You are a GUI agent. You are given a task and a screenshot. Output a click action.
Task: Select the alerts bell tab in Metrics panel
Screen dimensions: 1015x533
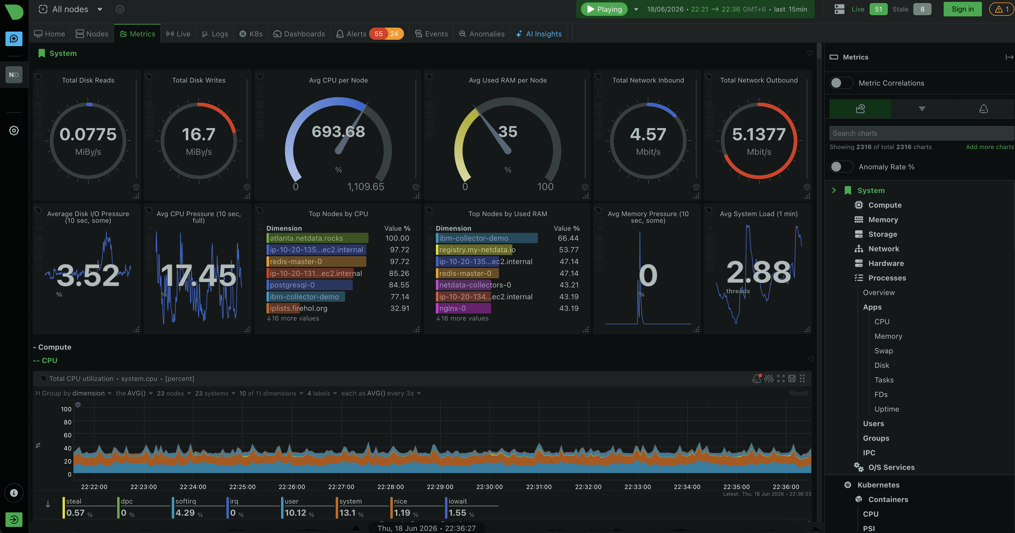[x=983, y=109]
